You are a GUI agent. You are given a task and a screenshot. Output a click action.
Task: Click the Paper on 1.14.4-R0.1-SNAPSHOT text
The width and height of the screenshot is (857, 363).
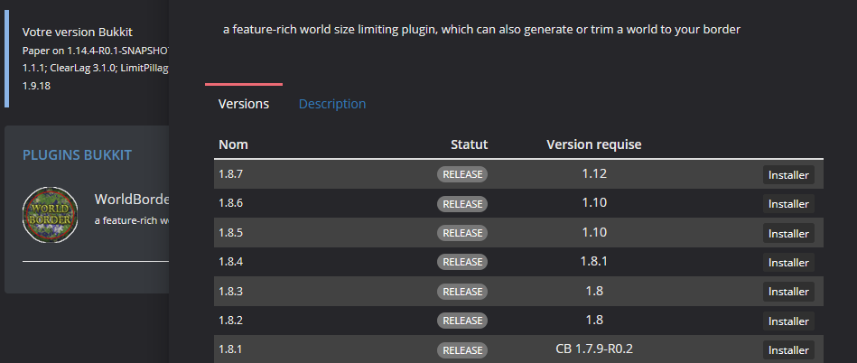click(96, 51)
